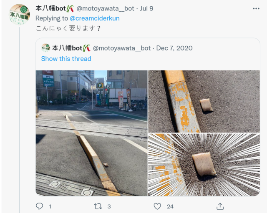Click the like count 24
The width and height of the screenshot is (267, 213).
pyautogui.click(x=170, y=206)
